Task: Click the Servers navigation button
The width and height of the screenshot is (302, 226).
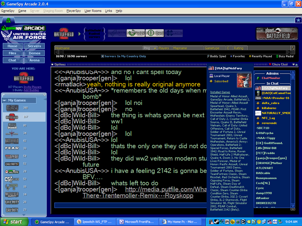Action: 34,46
